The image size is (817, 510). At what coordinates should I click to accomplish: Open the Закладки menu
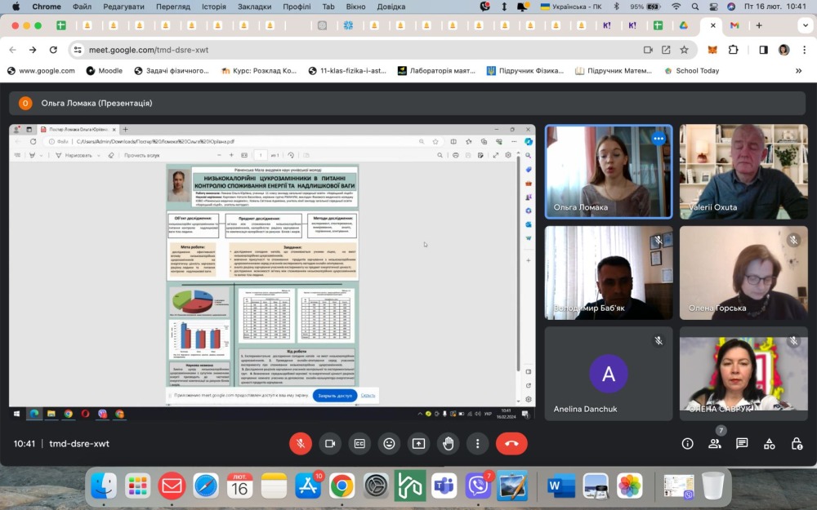pyautogui.click(x=254, y=7)
